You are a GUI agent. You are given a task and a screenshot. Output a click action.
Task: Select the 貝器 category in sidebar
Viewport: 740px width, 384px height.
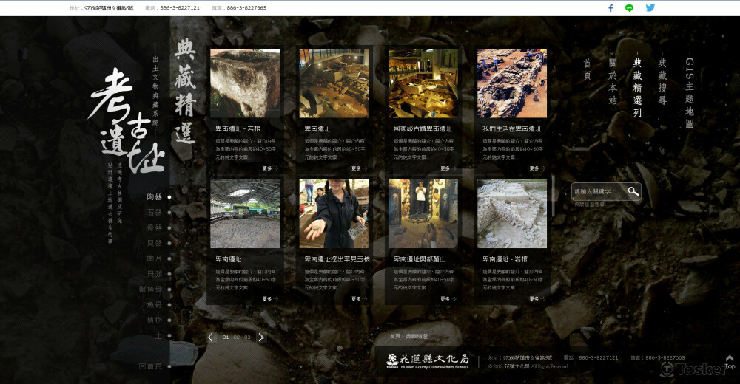click(x=155, y=243)
